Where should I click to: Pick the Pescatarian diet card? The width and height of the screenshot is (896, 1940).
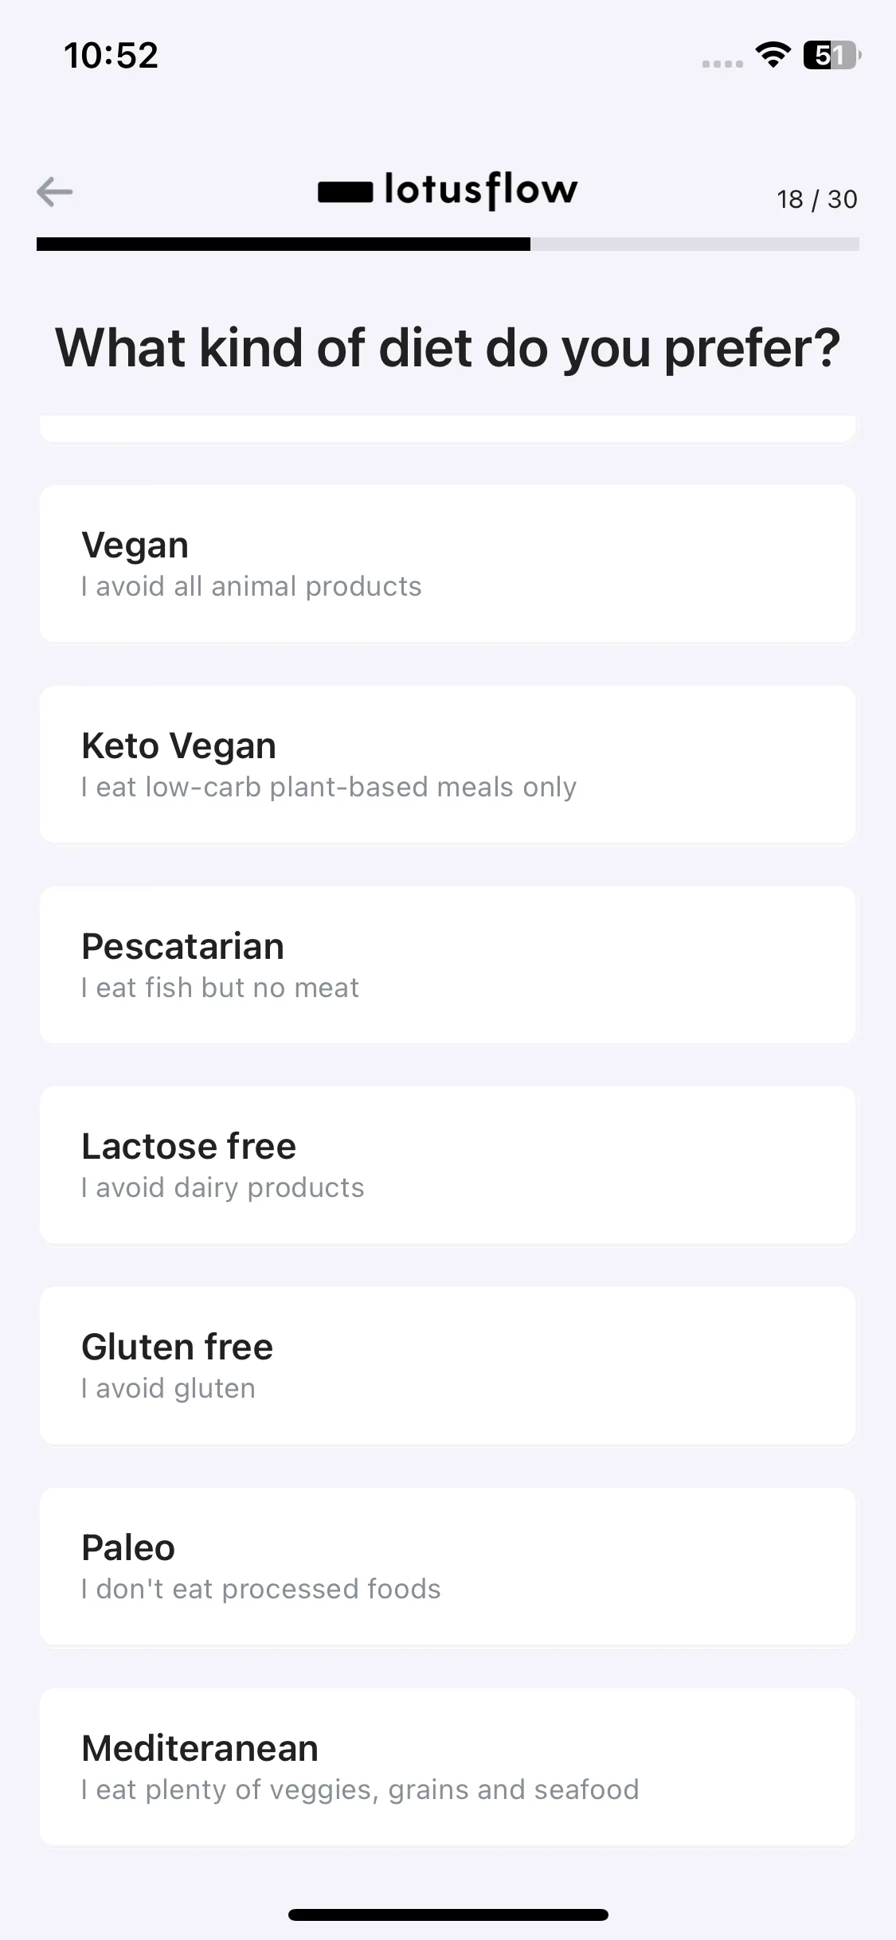448,964
